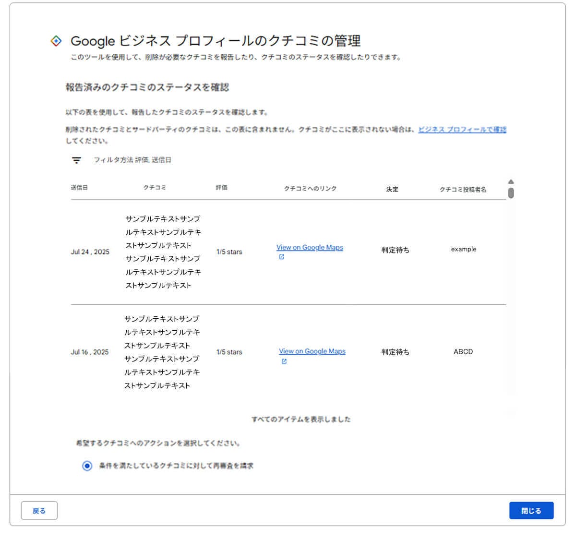Click the 評価 column header
Screen dimensions: 576x540
[221, 188]
